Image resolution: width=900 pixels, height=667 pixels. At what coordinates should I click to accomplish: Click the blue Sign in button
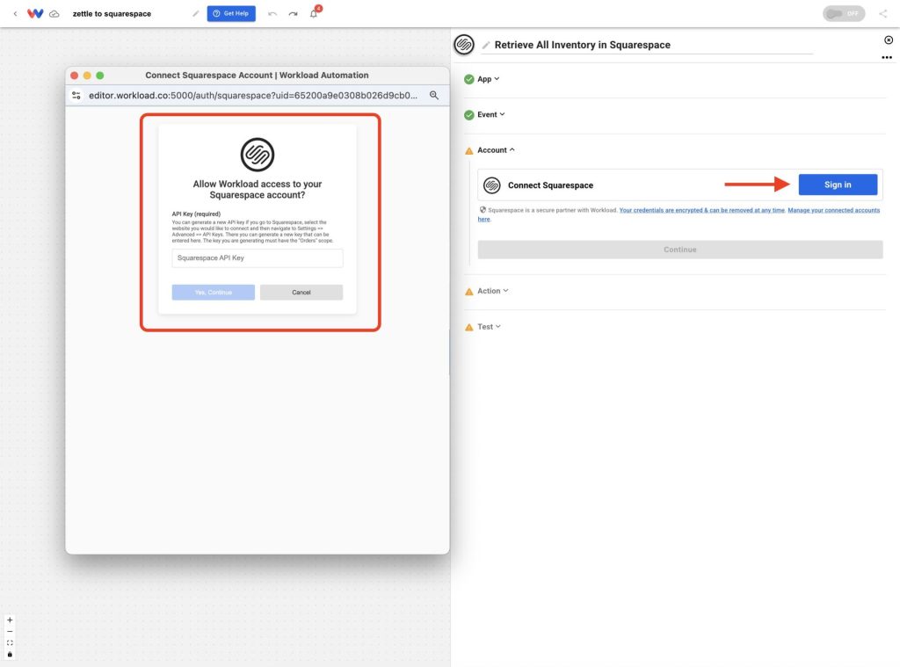click(838, 185)
